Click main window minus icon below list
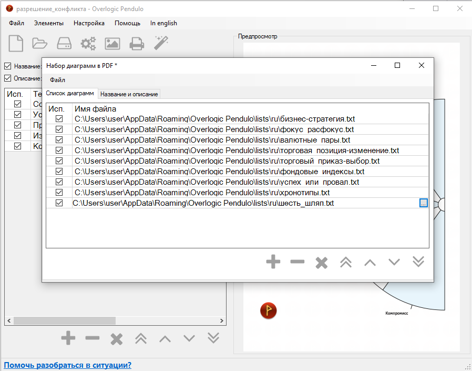The width and height of the screenshot is (472, 371). [93, 338]
